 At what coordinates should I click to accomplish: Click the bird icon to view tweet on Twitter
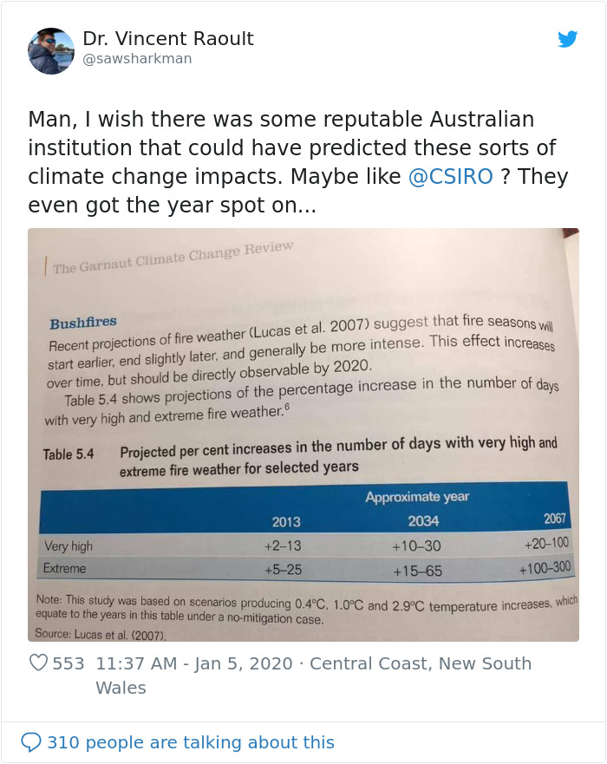(x=569, y=39)
